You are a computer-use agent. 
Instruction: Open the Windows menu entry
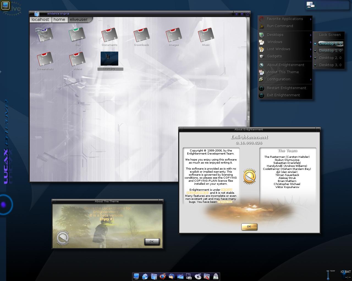(x=285, y=42)
